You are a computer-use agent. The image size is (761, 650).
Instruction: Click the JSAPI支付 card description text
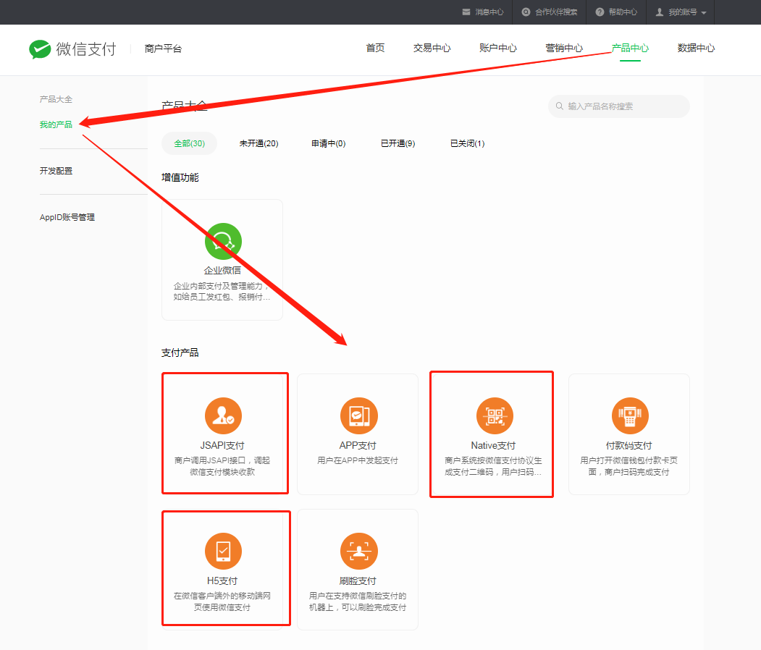tap(222, 466)
